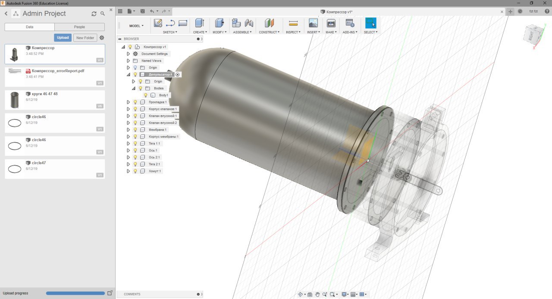Go back from Admin Project
This screenshot has height=299, width=552.
(x=6, y=14)
